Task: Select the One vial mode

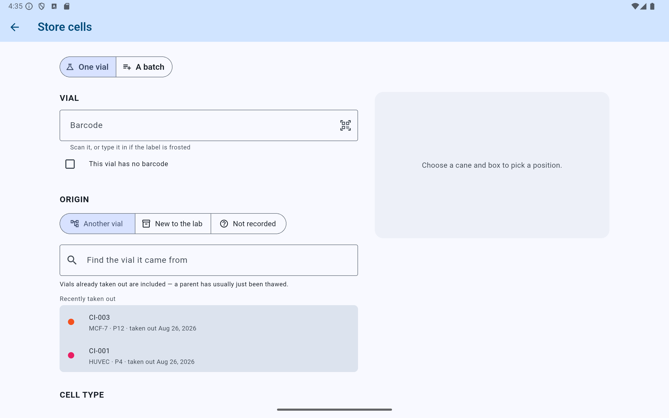Action: [x=88, y=67]
